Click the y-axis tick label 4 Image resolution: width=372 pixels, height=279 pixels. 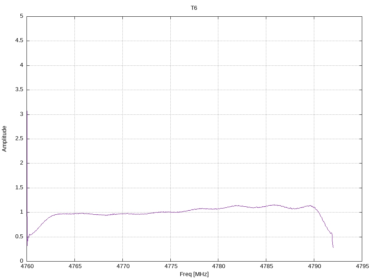pyautogui.click(x=21, y=65)
